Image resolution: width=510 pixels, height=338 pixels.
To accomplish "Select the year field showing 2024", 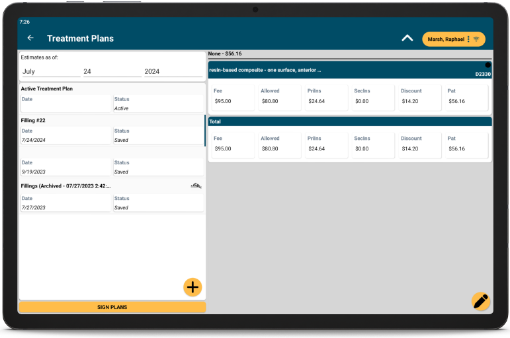I will (x=173, y=71).
